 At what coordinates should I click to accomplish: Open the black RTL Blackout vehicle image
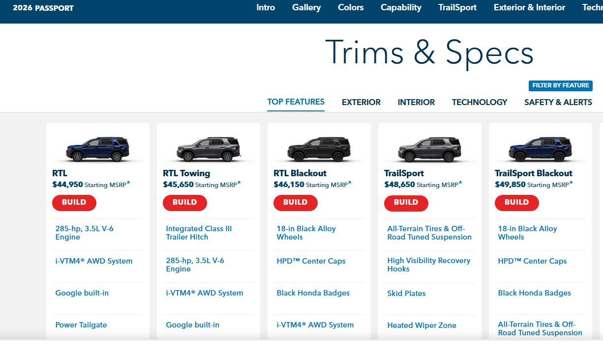pos(319,149)
